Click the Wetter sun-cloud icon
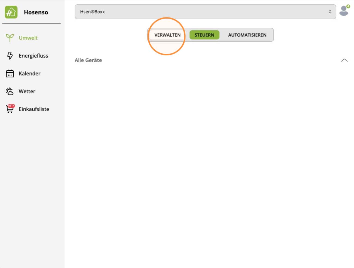 (10, 91)
